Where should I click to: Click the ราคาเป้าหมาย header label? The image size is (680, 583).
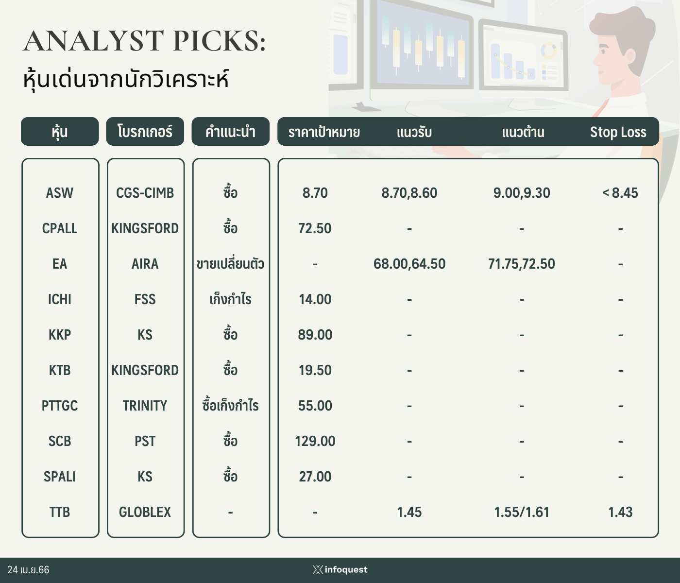tap(324, 132)
